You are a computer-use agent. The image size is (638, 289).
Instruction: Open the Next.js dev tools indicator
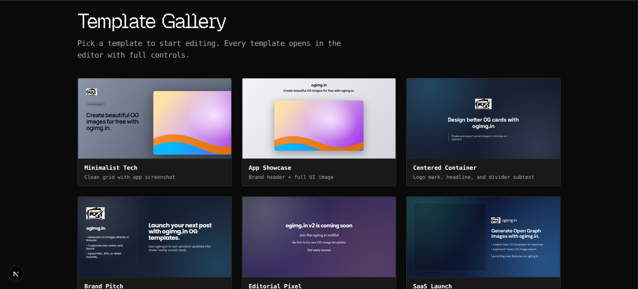click(x=16, y=274)
